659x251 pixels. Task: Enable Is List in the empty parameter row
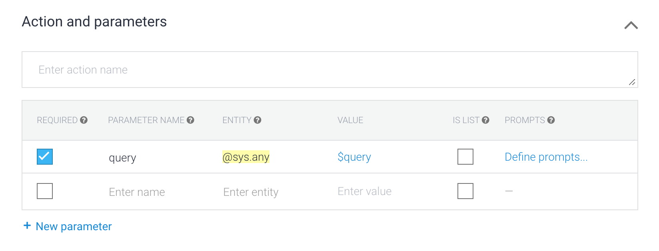(x=465, y=191)
